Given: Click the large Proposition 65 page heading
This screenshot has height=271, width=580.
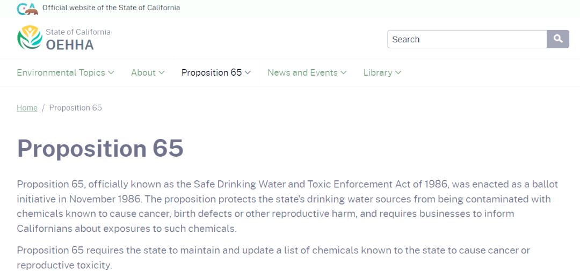Looking at the screenshot, I should click(x=100, y=148).
